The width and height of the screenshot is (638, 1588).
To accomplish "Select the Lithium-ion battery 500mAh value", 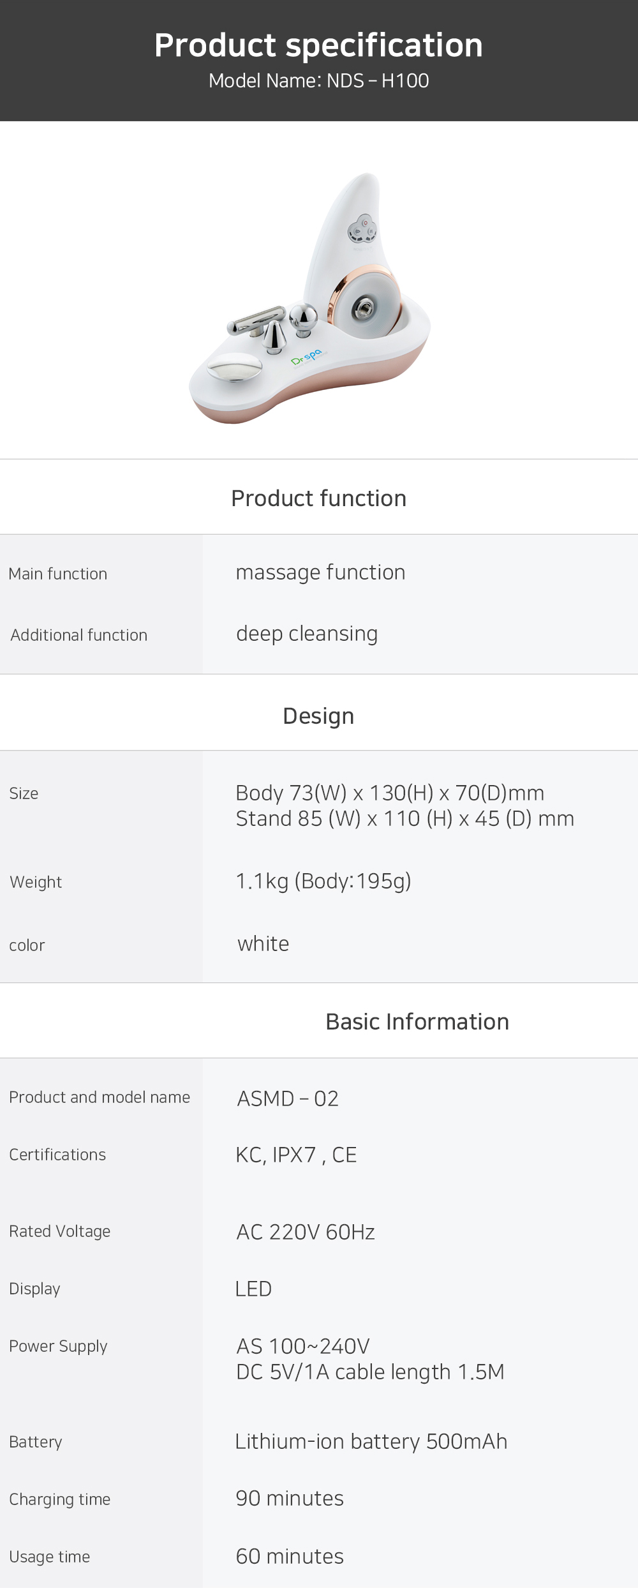I will [371, 1441].
